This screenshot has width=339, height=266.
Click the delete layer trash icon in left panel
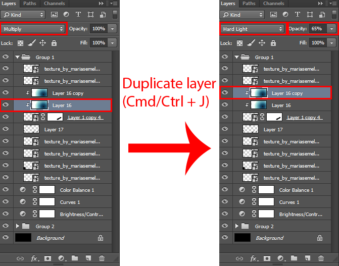102,258
